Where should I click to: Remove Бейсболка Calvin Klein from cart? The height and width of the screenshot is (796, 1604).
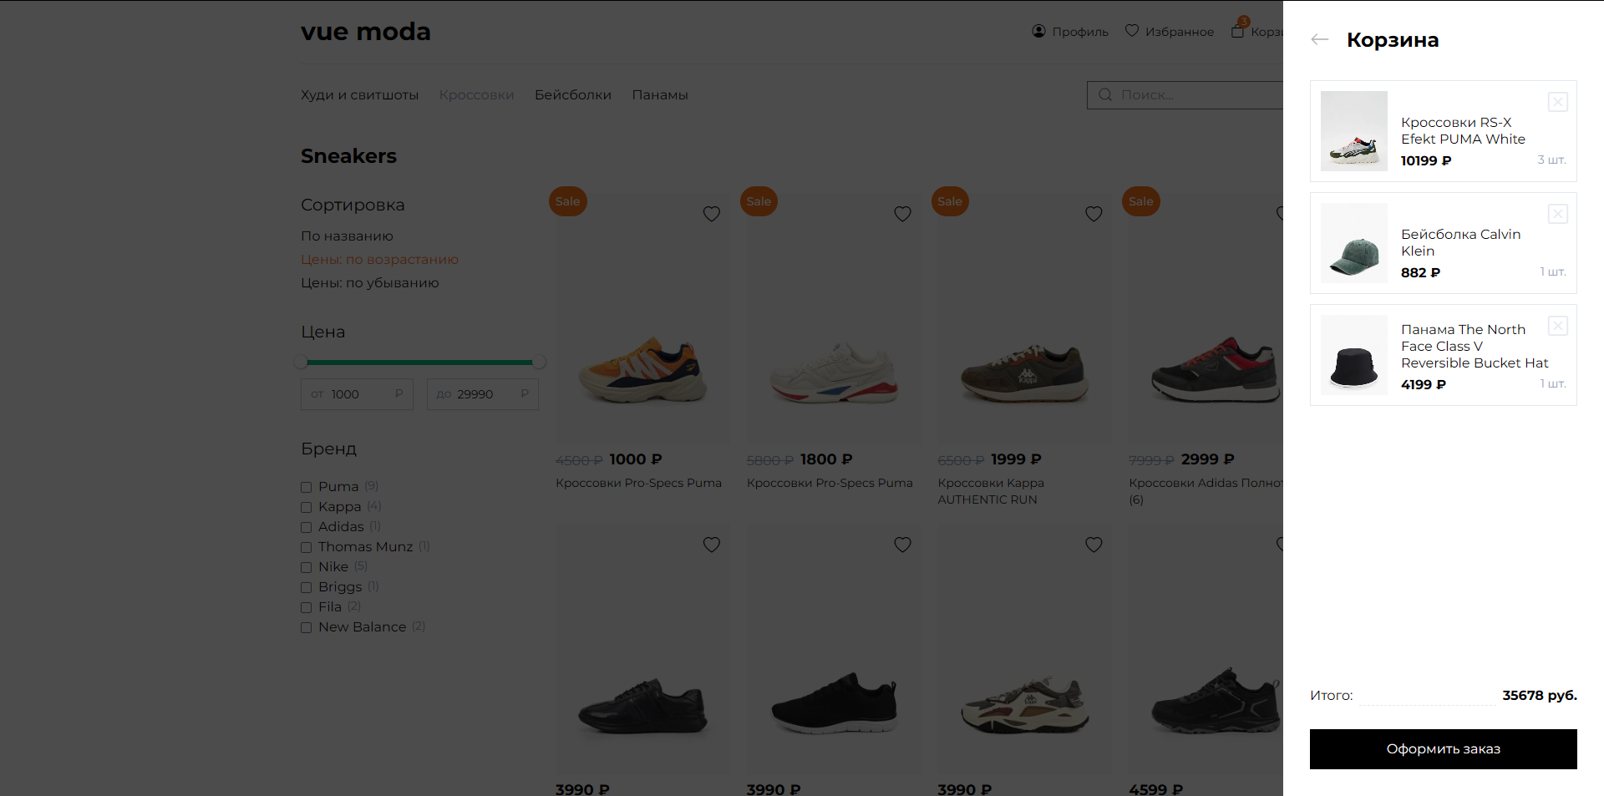click(x=1557, y=214)
